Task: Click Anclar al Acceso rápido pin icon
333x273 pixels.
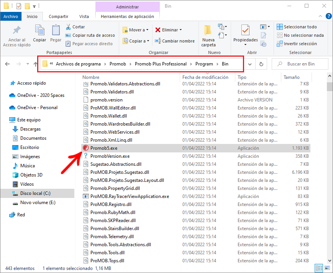Action: click(x=17, y=30)
